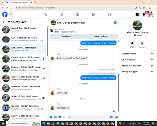Open the account profile picture menu
The height and width of the screenshot is (126, 157).
(150, 14)
